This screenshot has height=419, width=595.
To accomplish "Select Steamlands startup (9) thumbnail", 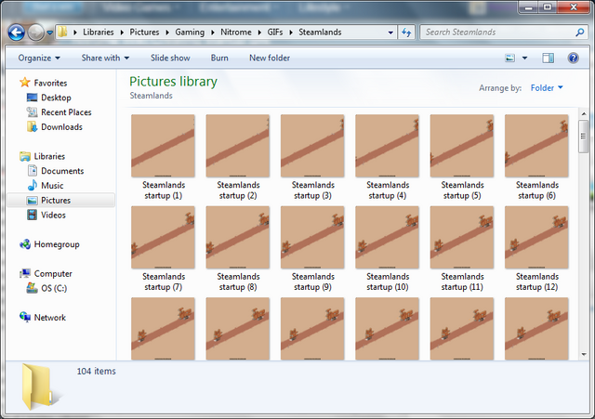I will 312,237.
